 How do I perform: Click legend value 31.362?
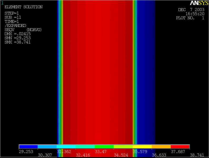click(x=64, y=152)
